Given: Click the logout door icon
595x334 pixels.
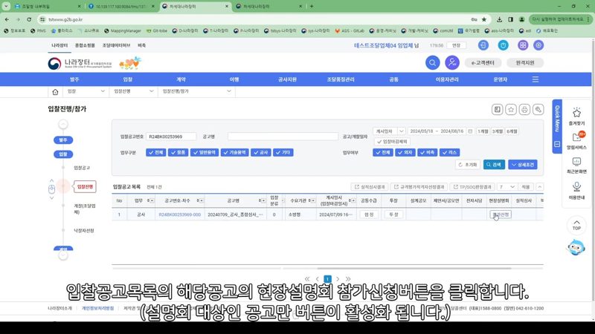Looking at the screenshot, I should 483,45.
